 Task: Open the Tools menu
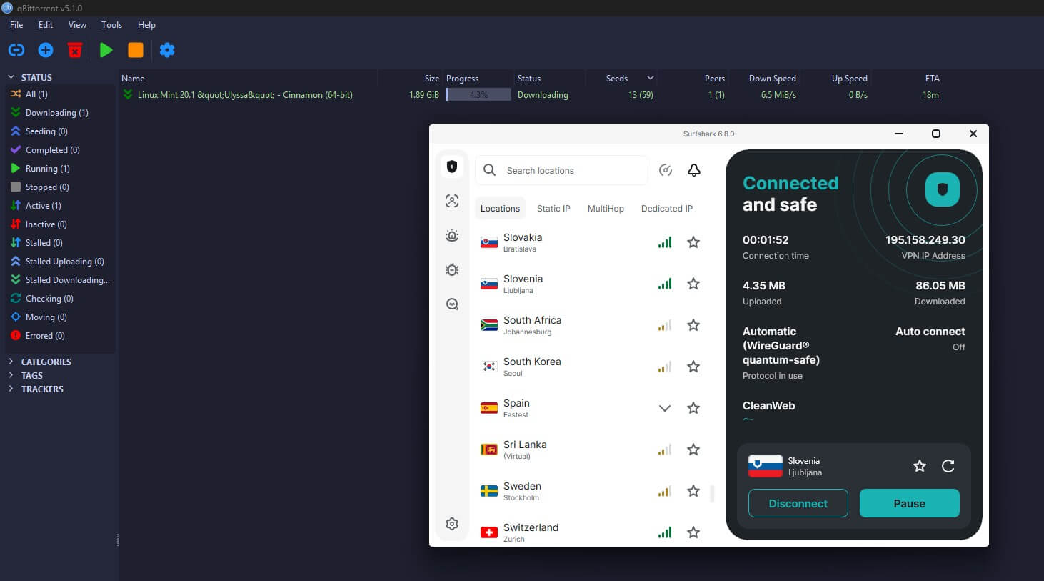[111, 25]
